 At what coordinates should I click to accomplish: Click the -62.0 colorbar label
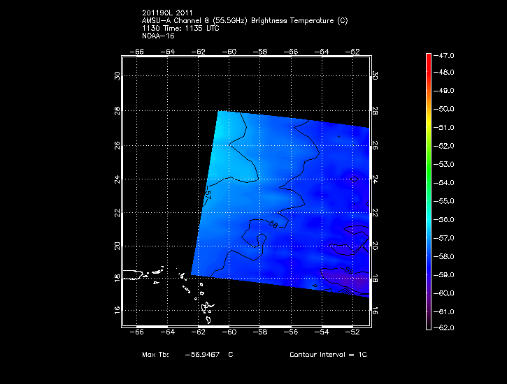pos(443,327)
